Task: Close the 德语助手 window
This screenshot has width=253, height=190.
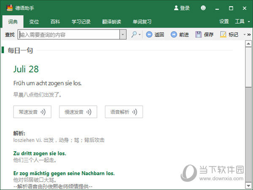Action: pyautogui.click(x=245, y=8)
